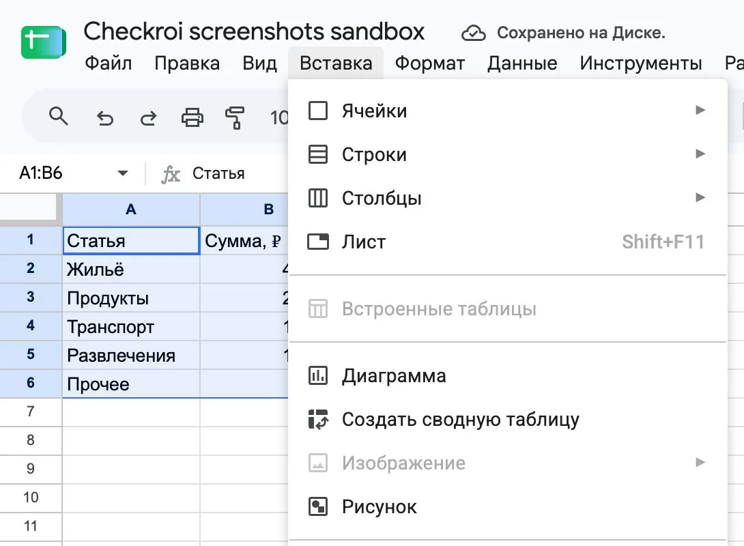This screenshot has height=546, width=744.
Task: Activate the paint format roller tool
Action: 235,117
